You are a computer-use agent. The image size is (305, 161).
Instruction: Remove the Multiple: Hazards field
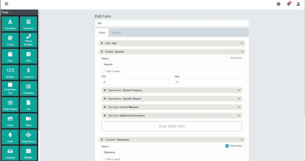tap(102, 52)
